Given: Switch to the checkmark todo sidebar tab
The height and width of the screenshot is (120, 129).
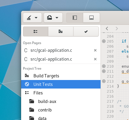Looking at the screenshot, I should pos(86,31).
